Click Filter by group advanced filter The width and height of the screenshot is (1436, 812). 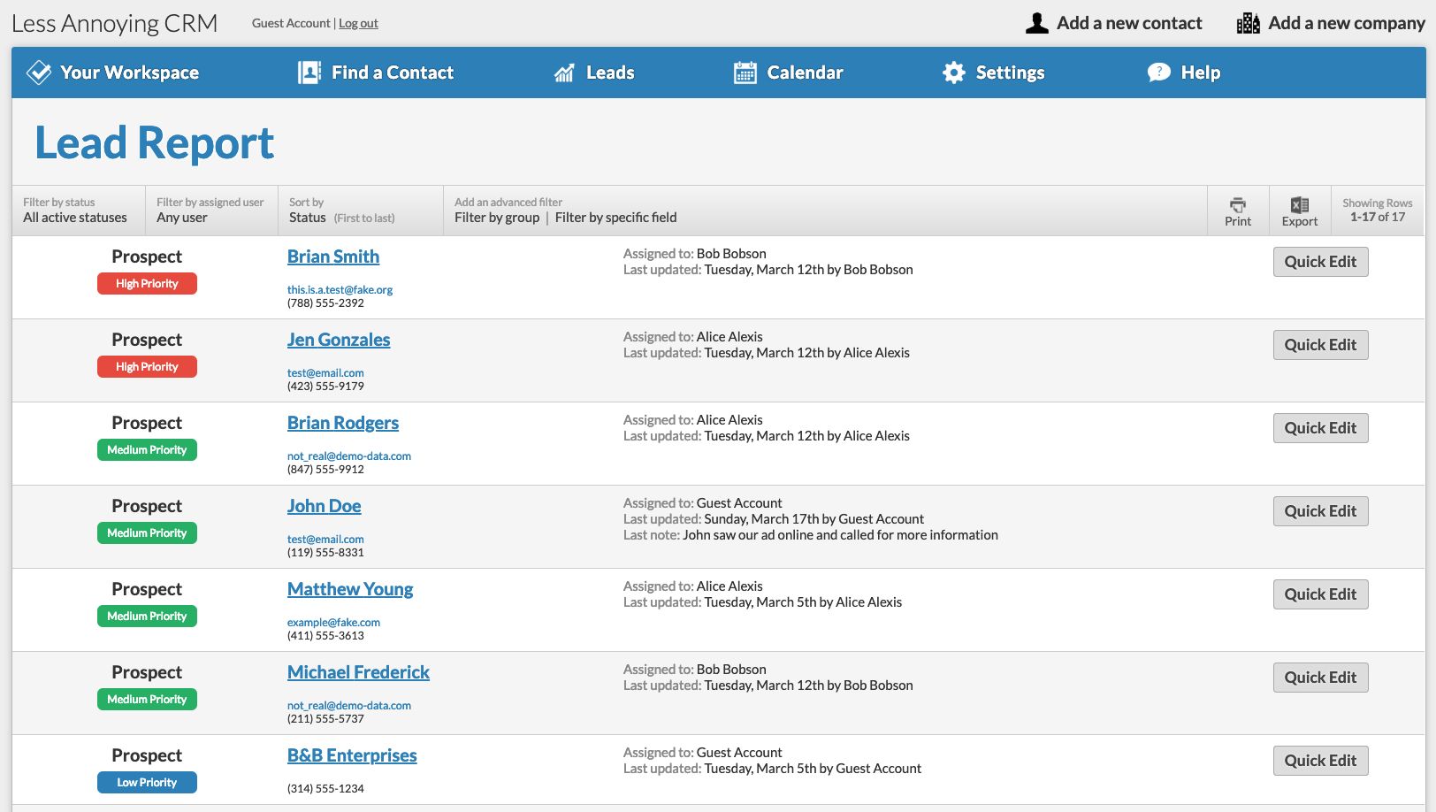pyautogui.click(x=497, y=218)
